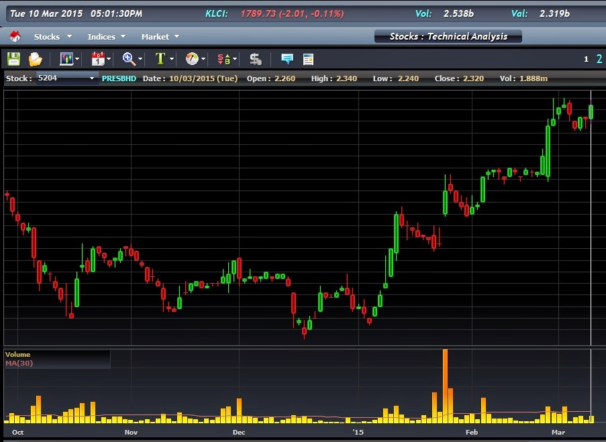Select the green T text tool
This screenshot has width=606, height=442.
click(160, 59)
